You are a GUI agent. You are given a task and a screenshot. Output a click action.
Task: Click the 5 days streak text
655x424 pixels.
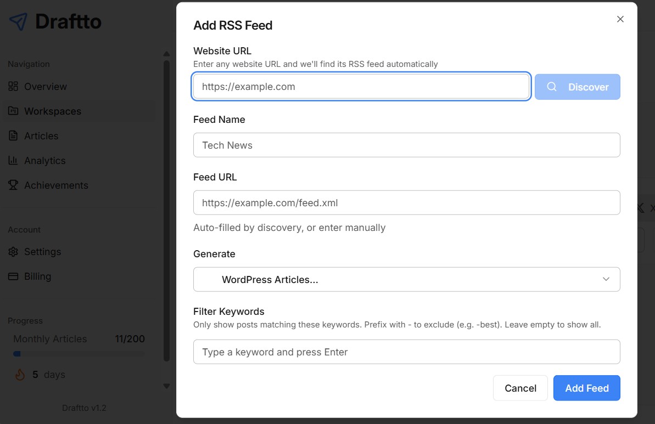point(49,375)
